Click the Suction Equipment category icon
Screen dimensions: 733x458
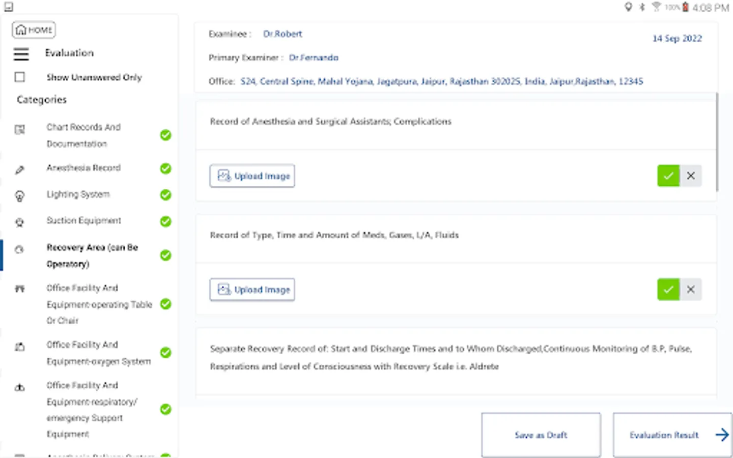[20, 222]
